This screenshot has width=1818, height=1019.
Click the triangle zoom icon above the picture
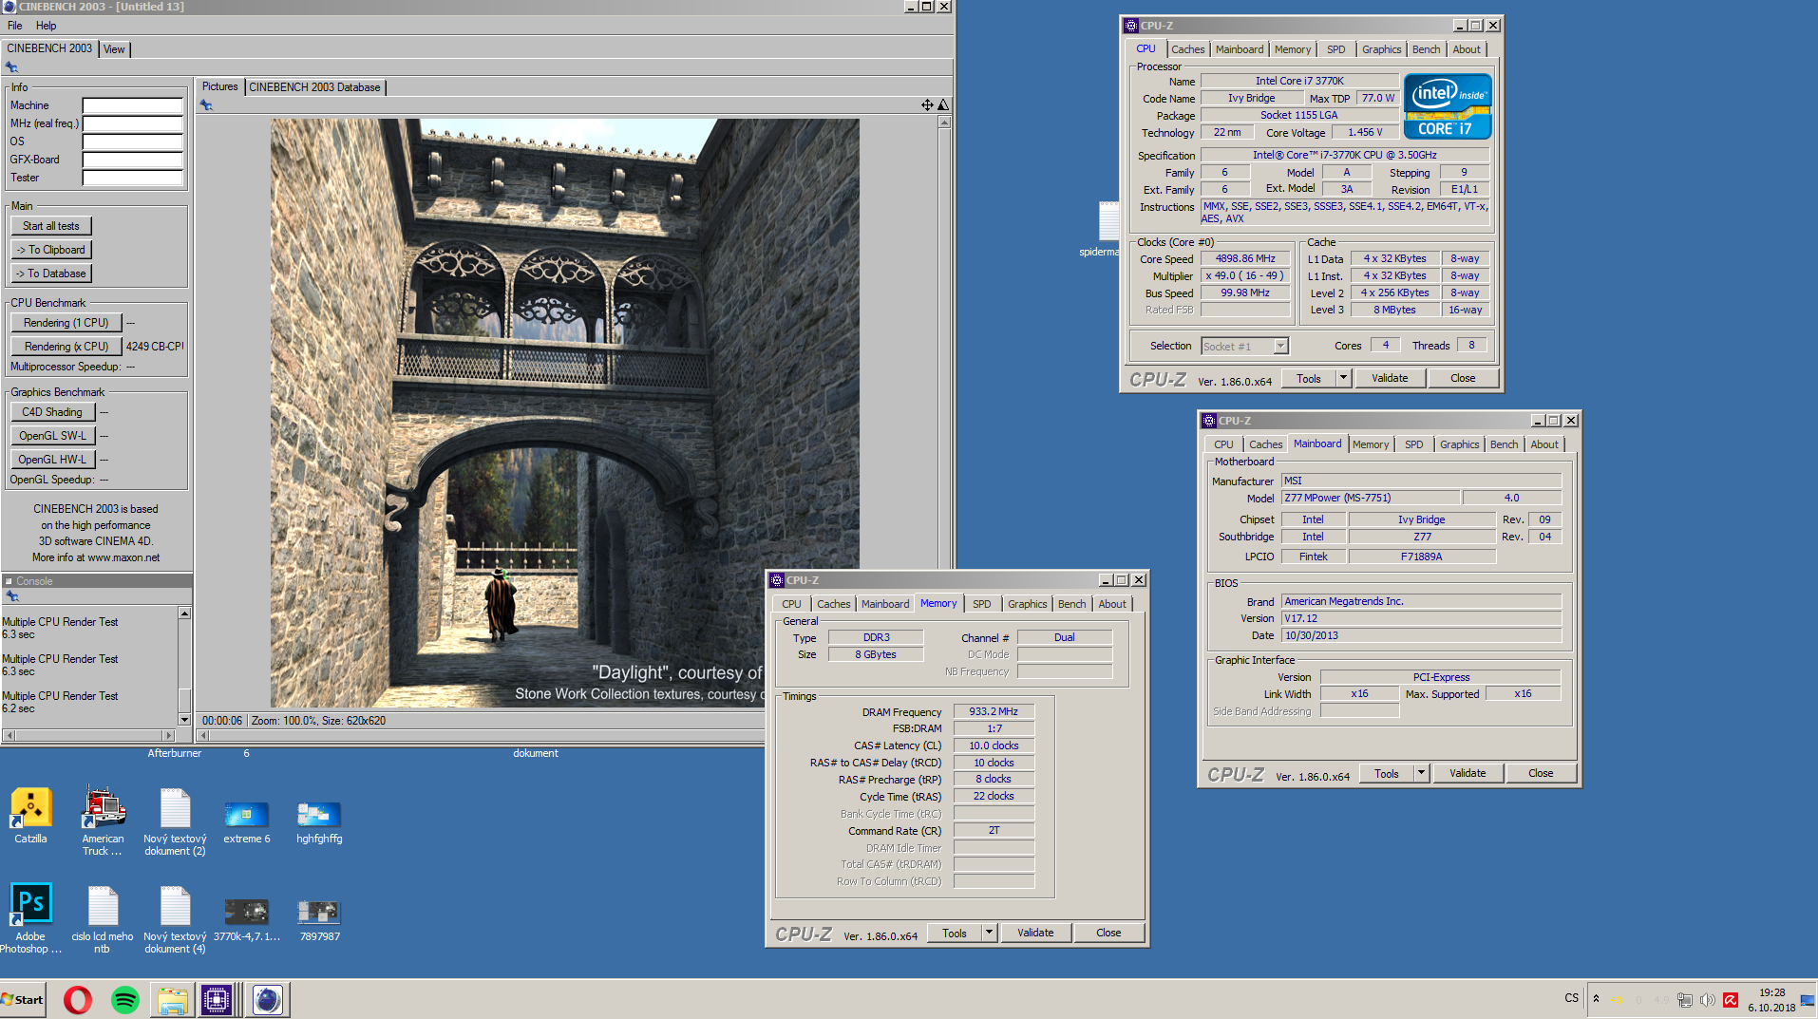(x=943, y=105)
